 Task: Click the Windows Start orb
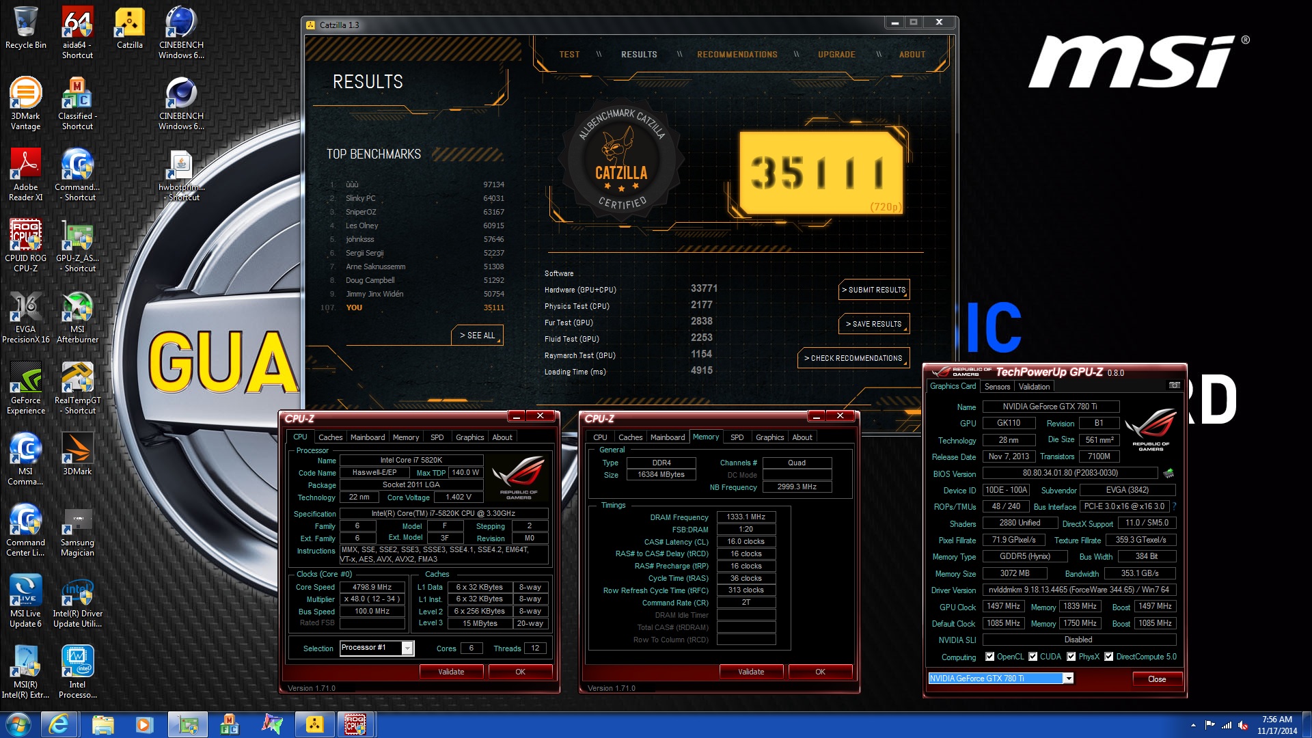[18, 724]
